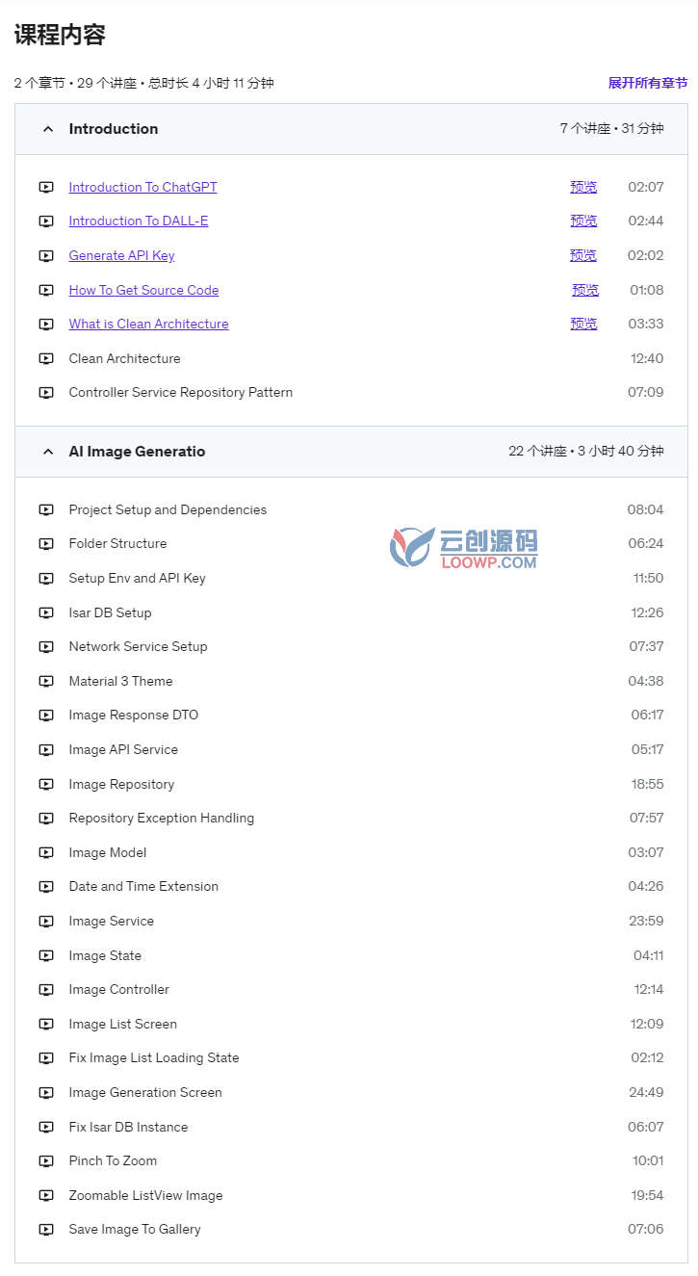The width and height of the screenshot is (698, 1276).
Task: Click 预览 for Generate API Key
Action: click(583, 255)
